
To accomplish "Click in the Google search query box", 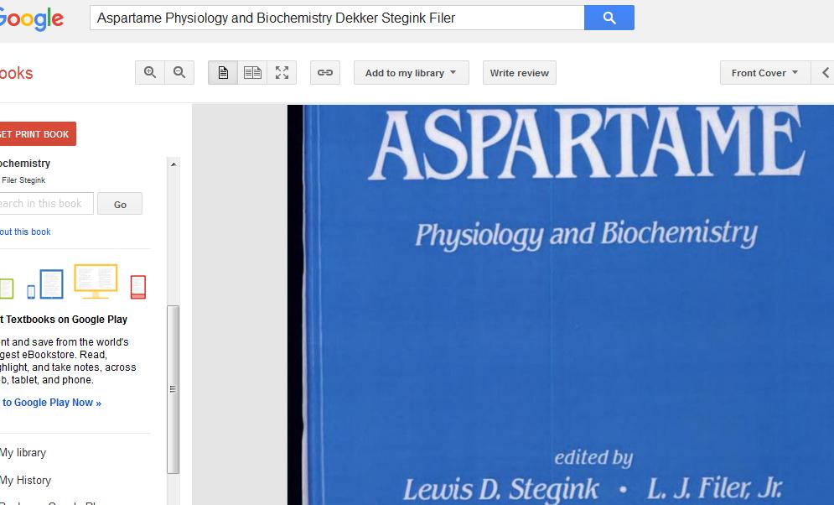I will [x=337, y=18].
